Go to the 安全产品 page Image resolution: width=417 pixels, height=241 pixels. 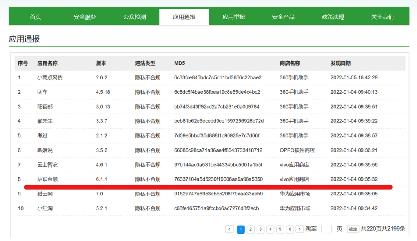pyautogui.click(x=283, y=16)
